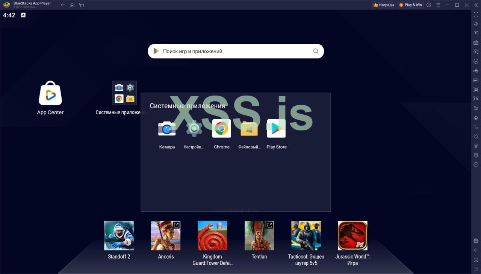Open the set location pin icon
This screenshot has width=481, height=274.
[476, 146]
